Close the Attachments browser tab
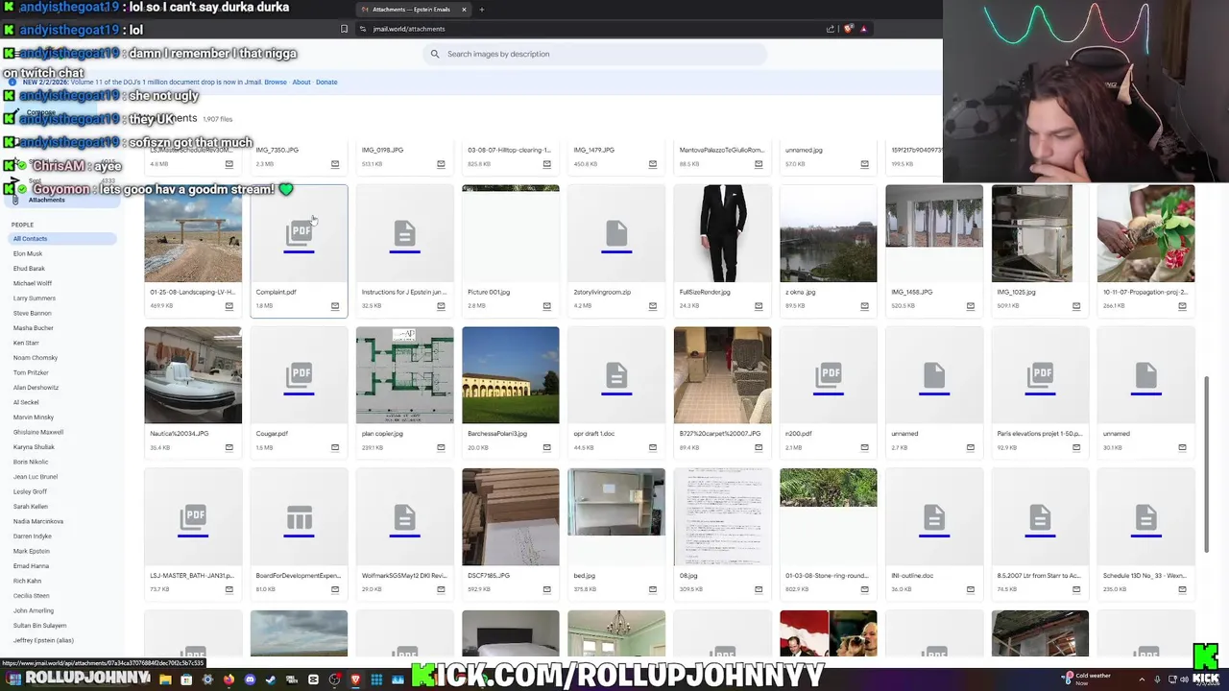The height and width of the screenshot is (691, 1229). [x=464, y=10]
